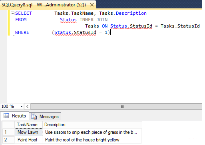
Task: Select row header number 1
Action: pos(8,132)
